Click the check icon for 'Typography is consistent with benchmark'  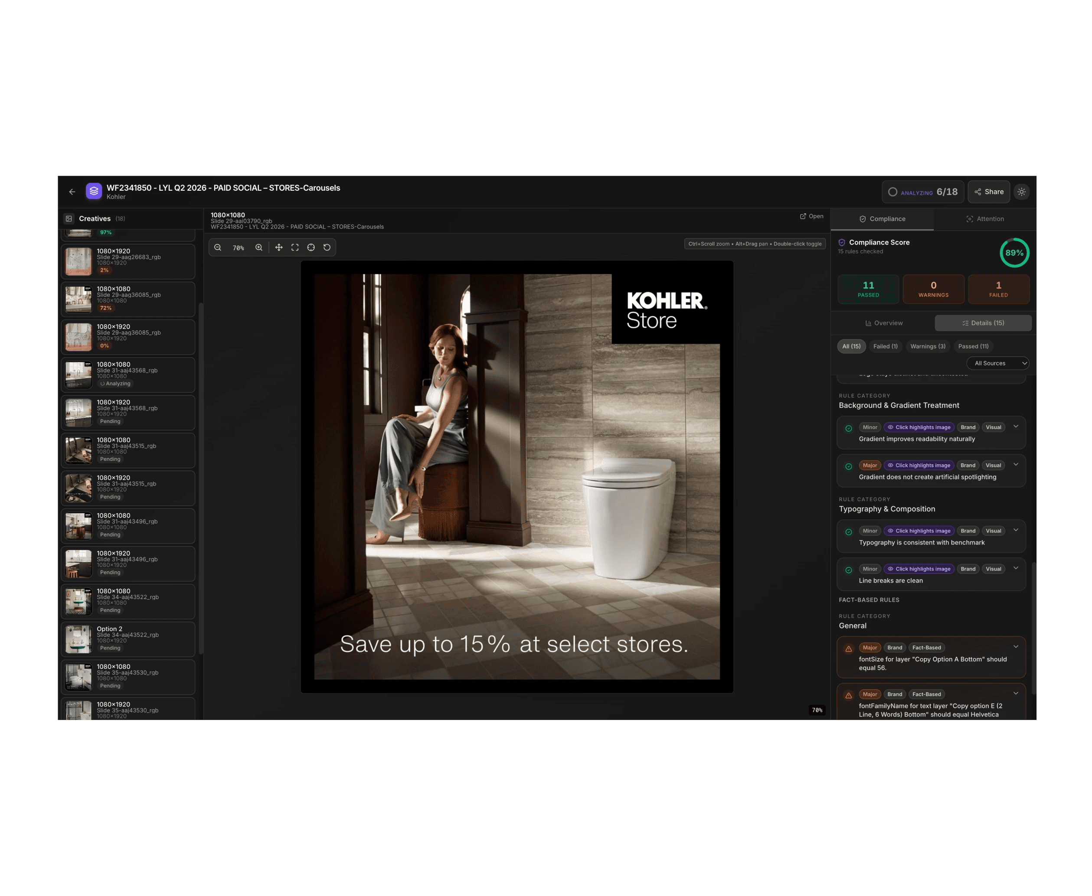[x=848, y=532]
